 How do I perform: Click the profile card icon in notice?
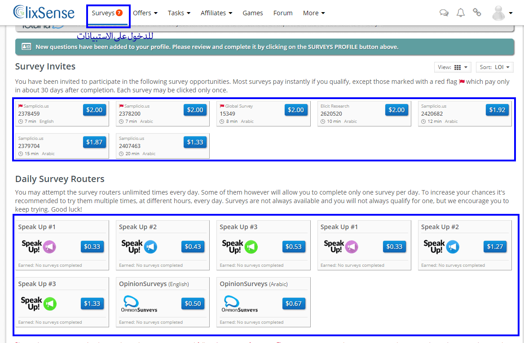[x=26, y=46]
